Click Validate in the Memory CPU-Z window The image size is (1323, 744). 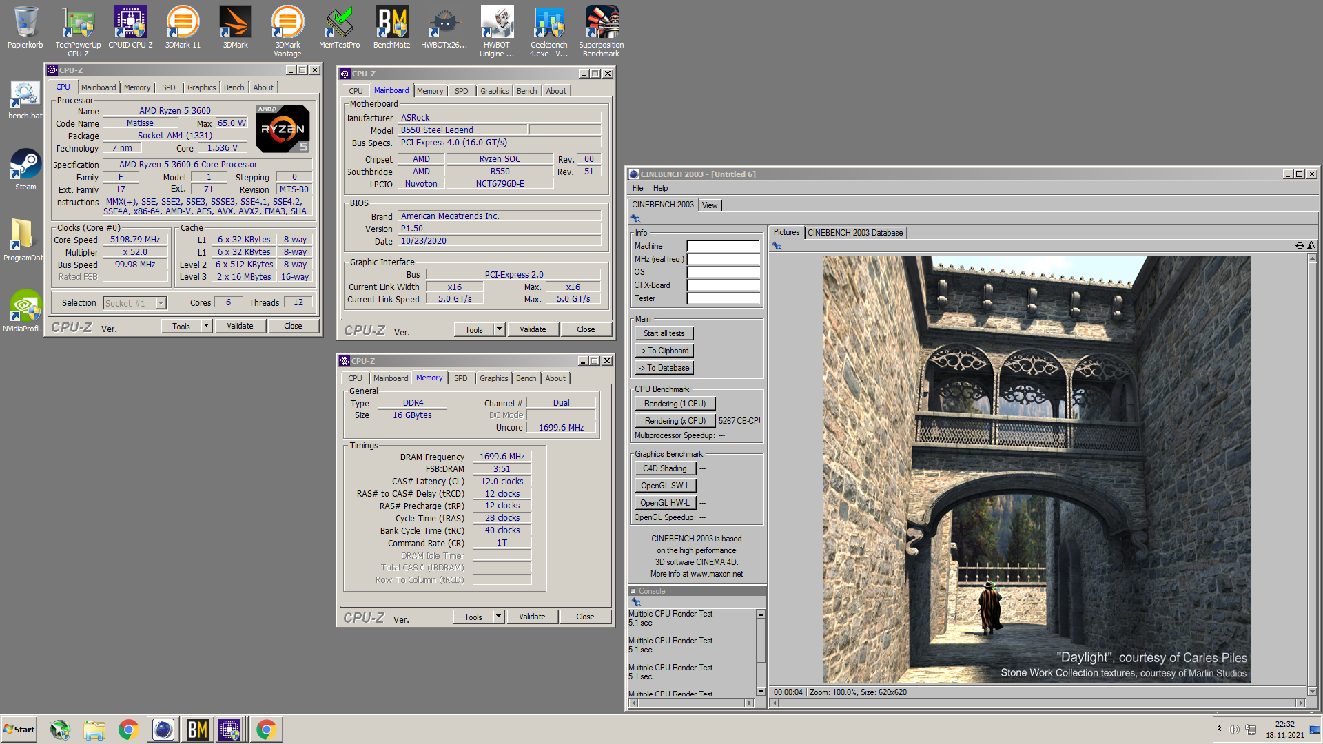click(x=532, y=617)
